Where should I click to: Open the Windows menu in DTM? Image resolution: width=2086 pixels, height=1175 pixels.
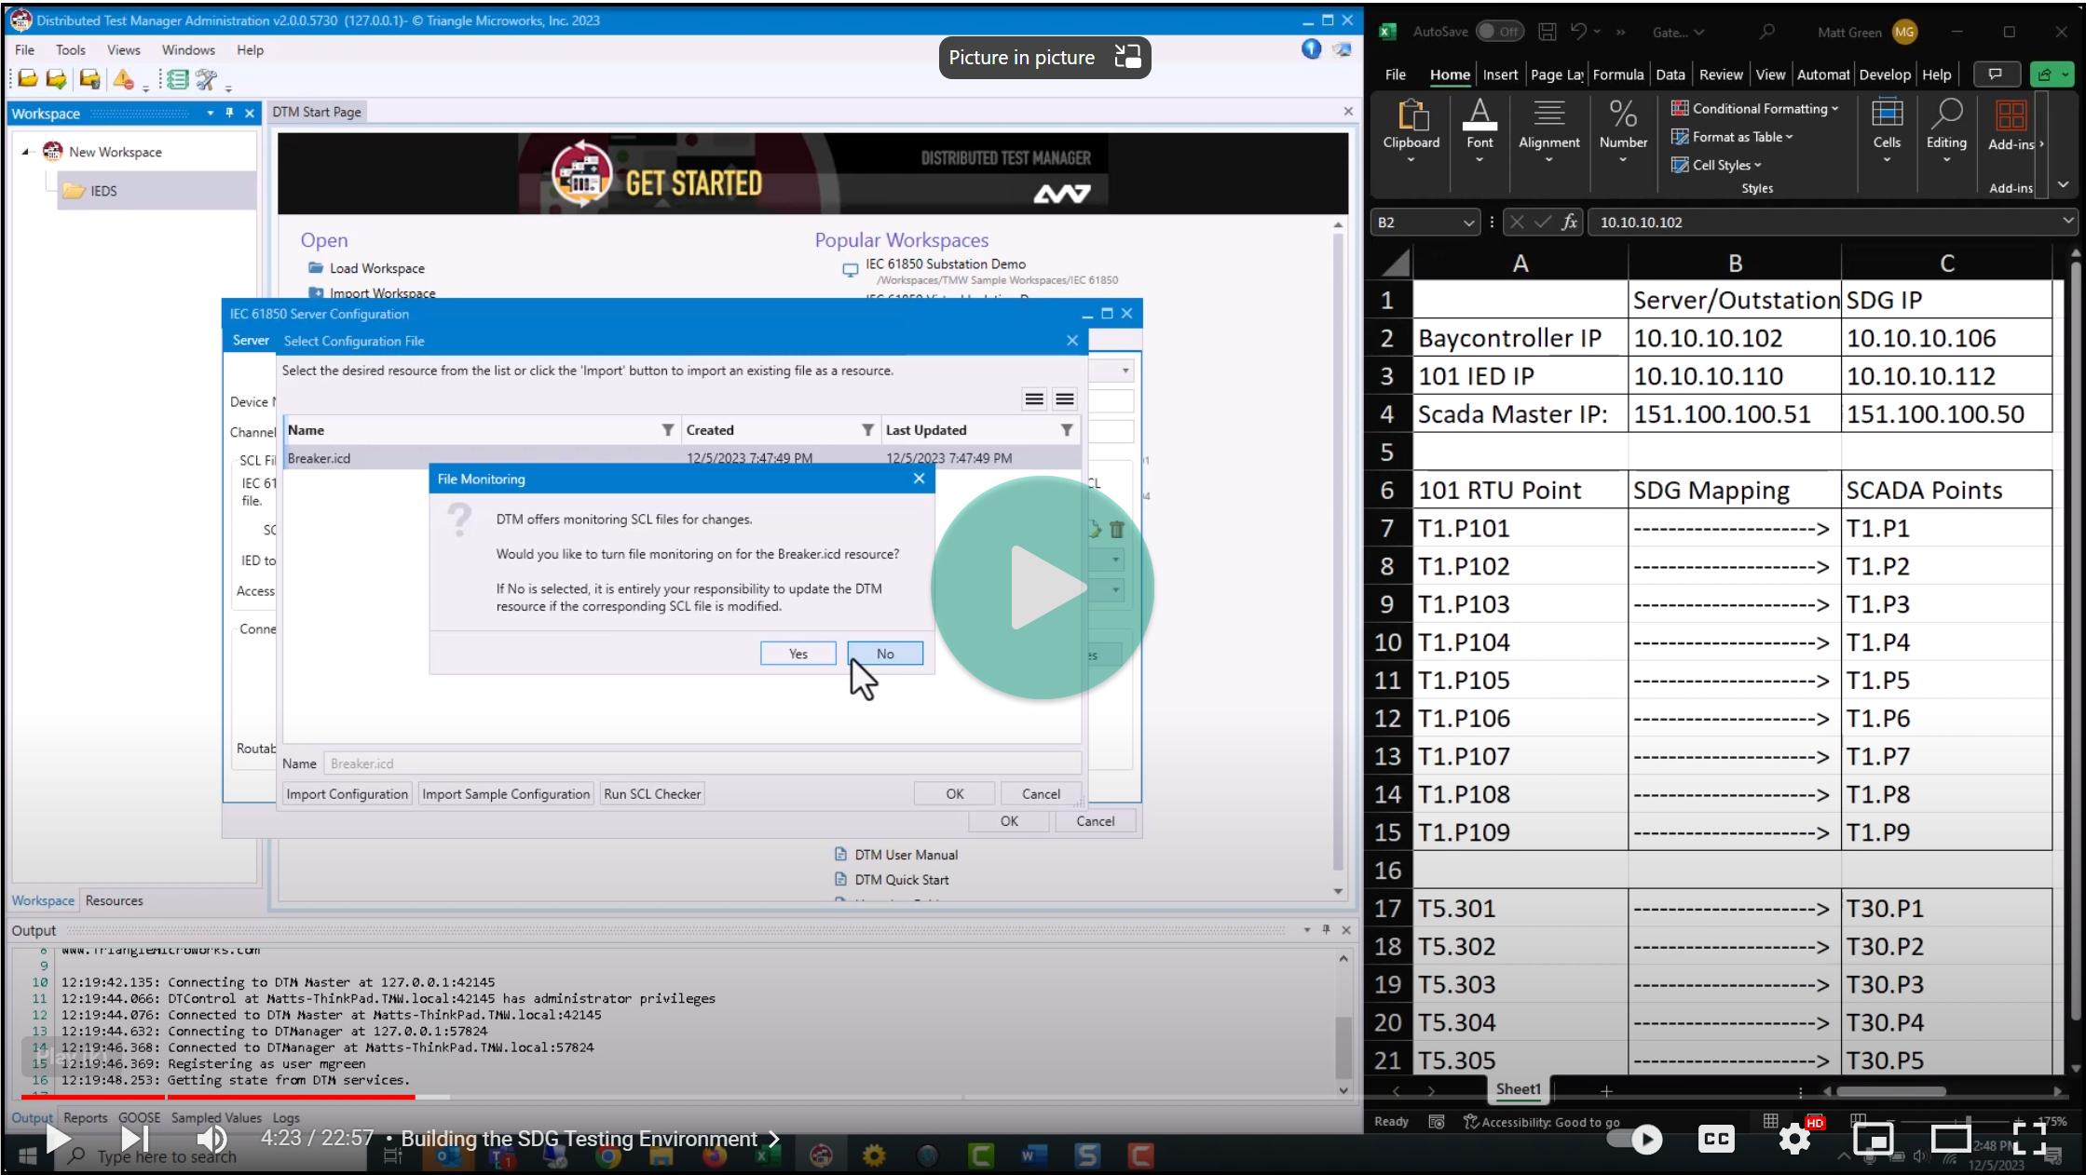point(188,49)
